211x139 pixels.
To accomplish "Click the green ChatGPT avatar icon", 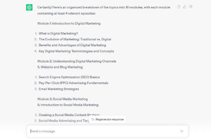I will pos(29,7).
